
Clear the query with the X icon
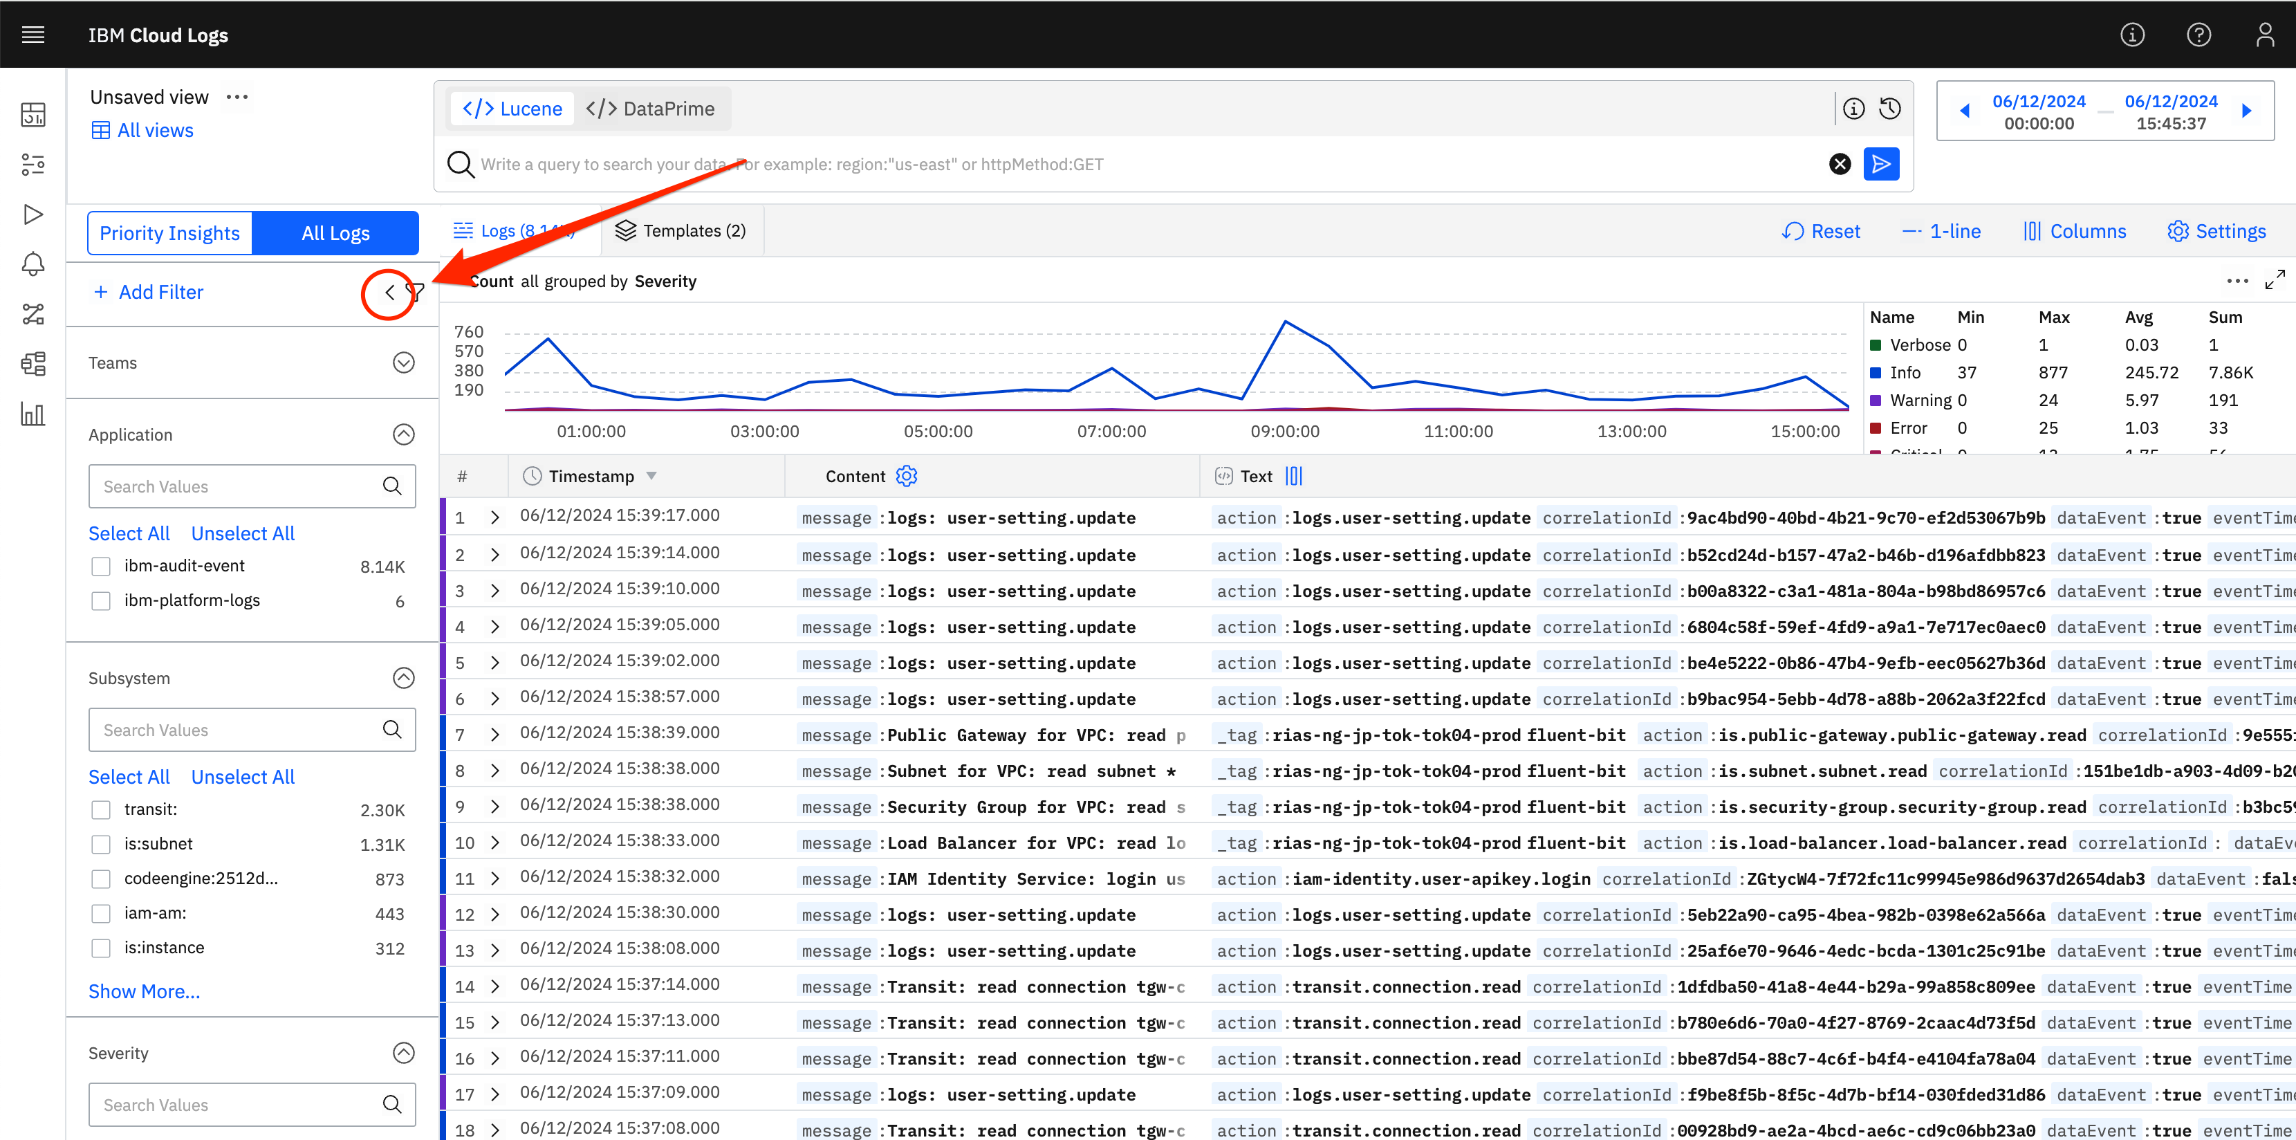(x=1839, y=164)
